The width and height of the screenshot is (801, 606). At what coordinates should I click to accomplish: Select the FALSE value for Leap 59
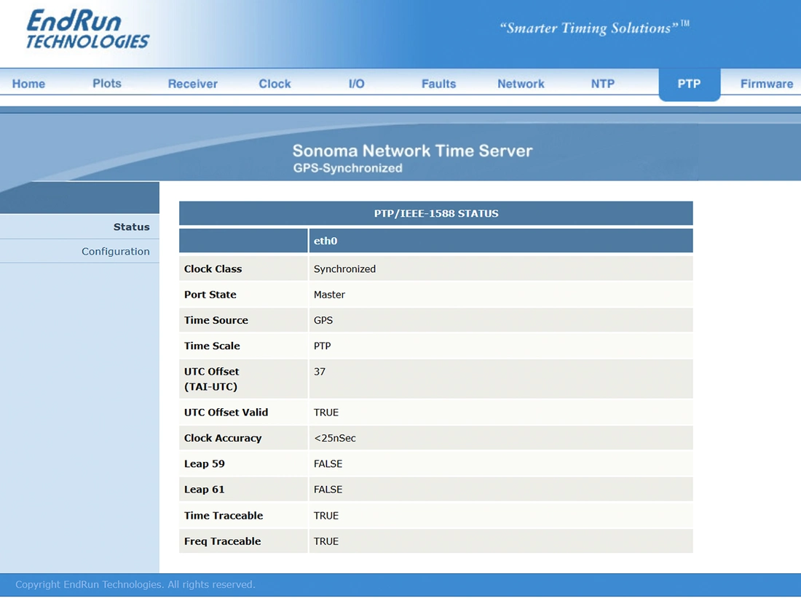click(x=328, y=463)
